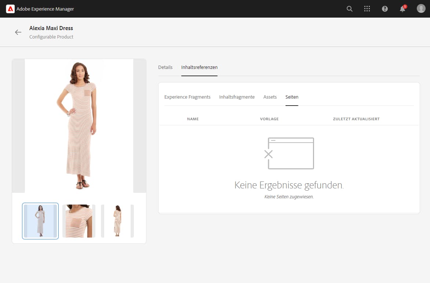Open the Adobe app switcher grid
The width and height of the screenshot is (430, 283).
(x=367, y=8)
